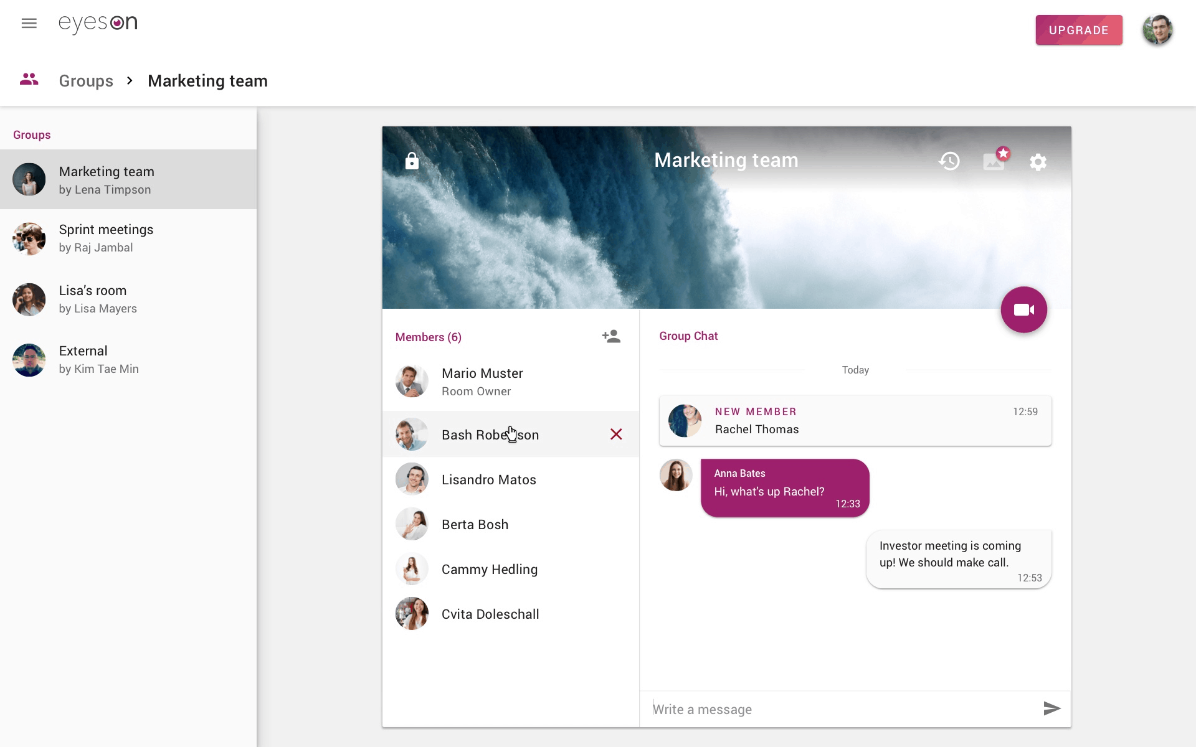
Task: Click the eyeson logo
Action: click(98, 24)
